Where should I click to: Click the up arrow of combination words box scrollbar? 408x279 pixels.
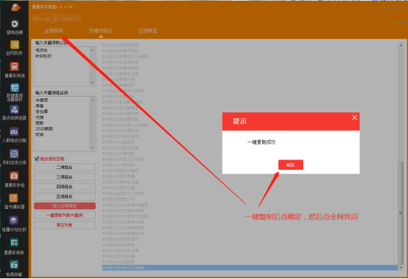coord(92,100)
